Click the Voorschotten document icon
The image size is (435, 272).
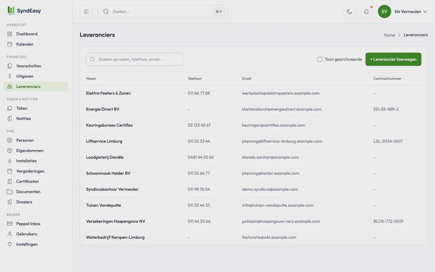(x=10, y=66)
